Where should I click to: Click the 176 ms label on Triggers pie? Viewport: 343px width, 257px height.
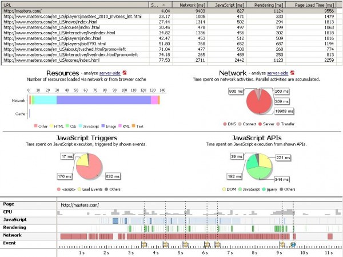coord(65,176)
